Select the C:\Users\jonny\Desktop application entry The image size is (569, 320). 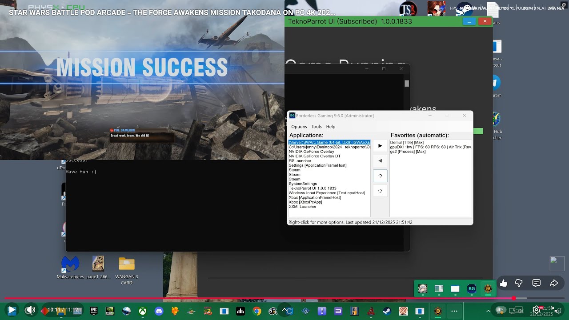(329, 147)
